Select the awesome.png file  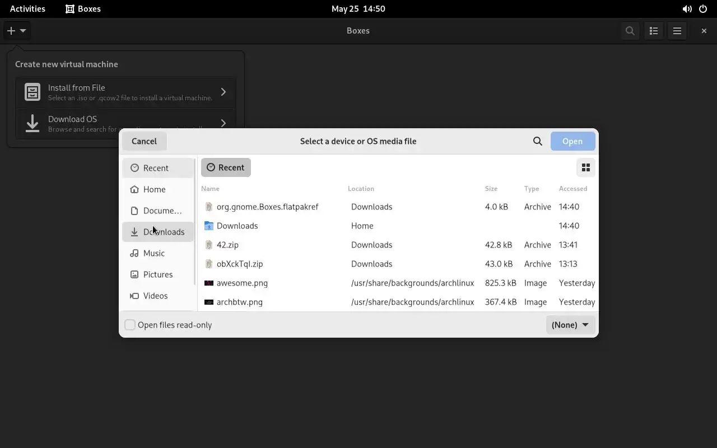click(x=398, y=283)
